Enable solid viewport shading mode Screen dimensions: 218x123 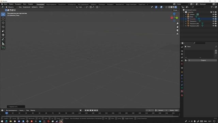point(171,7)
